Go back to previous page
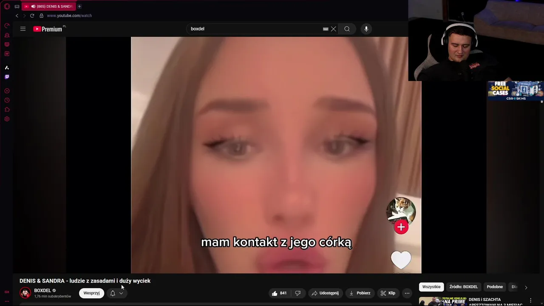544x306 pixels. [17, 16]
